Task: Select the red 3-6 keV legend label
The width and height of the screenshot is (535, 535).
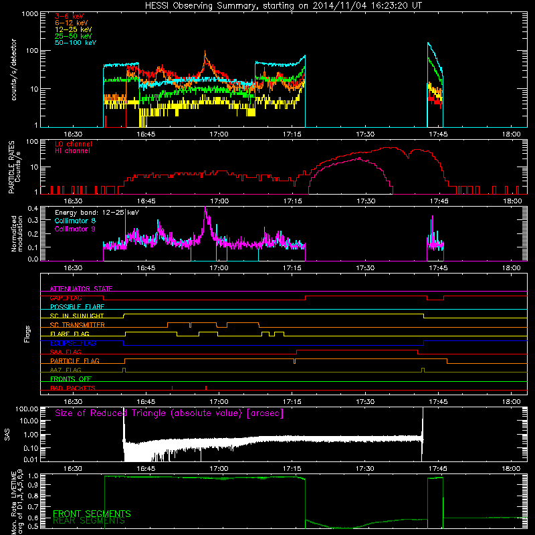Action: (x=69, y=16)
